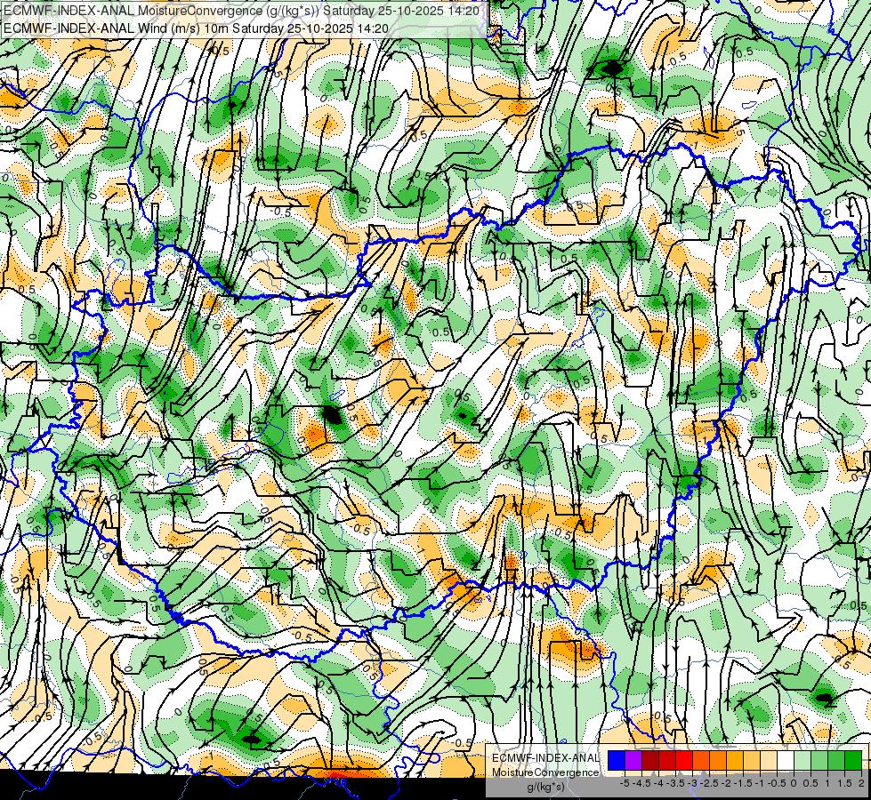Choose the amber swatch between -2 and -1.5
This screenshot has width=871, height=800.
(x=735, y=760)
